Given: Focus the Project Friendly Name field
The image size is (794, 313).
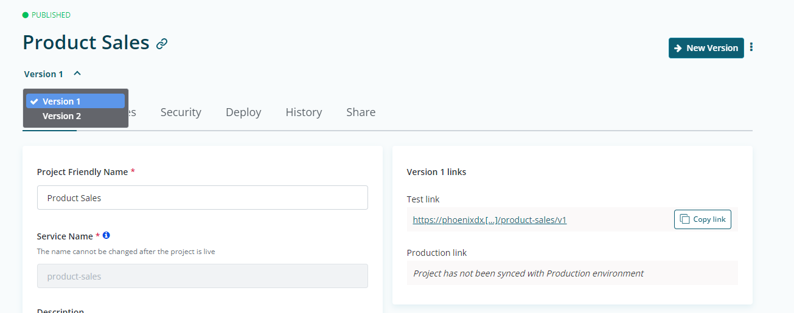Looking at the screenshot, I should (x=202, y=198).
